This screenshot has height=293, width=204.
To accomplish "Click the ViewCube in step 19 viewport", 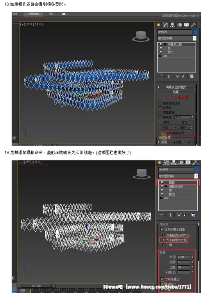I will 141,174.
